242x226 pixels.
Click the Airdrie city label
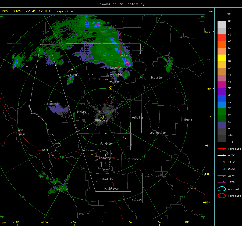(x=106, y=144)
